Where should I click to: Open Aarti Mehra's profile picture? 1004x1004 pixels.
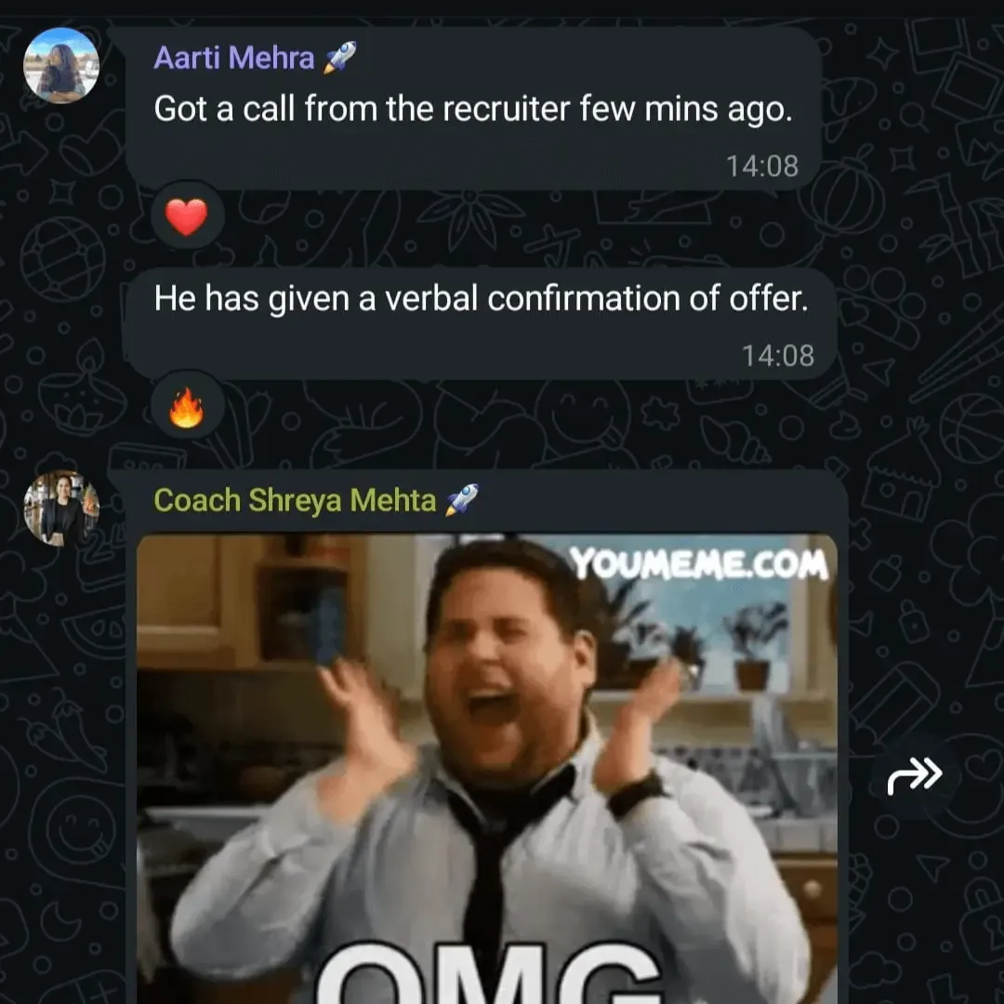[60, 65]
